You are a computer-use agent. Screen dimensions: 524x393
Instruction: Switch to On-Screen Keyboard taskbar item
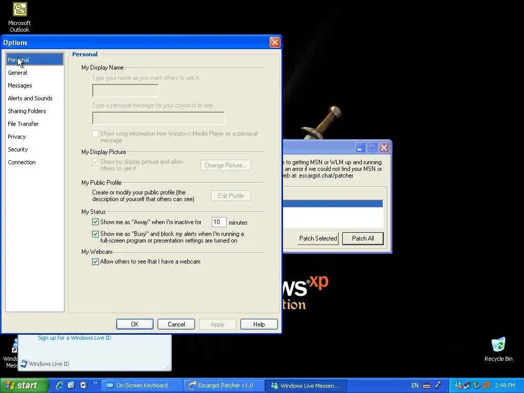pos(141,385)
